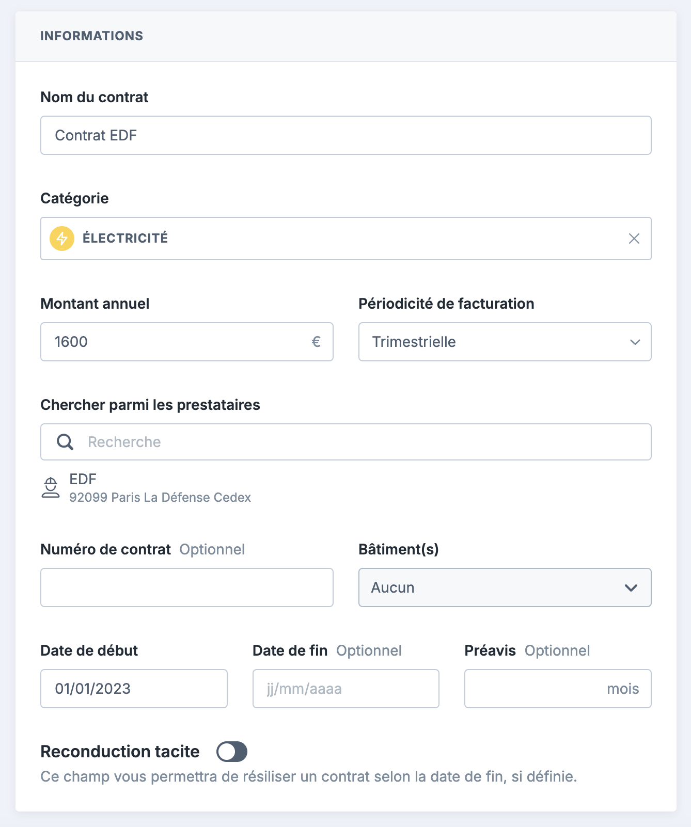This screenshot has width=691, height=827.
Task: Click the EDF provider worker icon
Action: point(51,488)
